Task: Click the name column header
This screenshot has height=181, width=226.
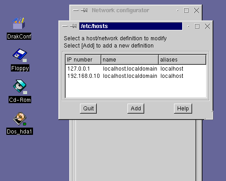Action: [x=130, y=60]
